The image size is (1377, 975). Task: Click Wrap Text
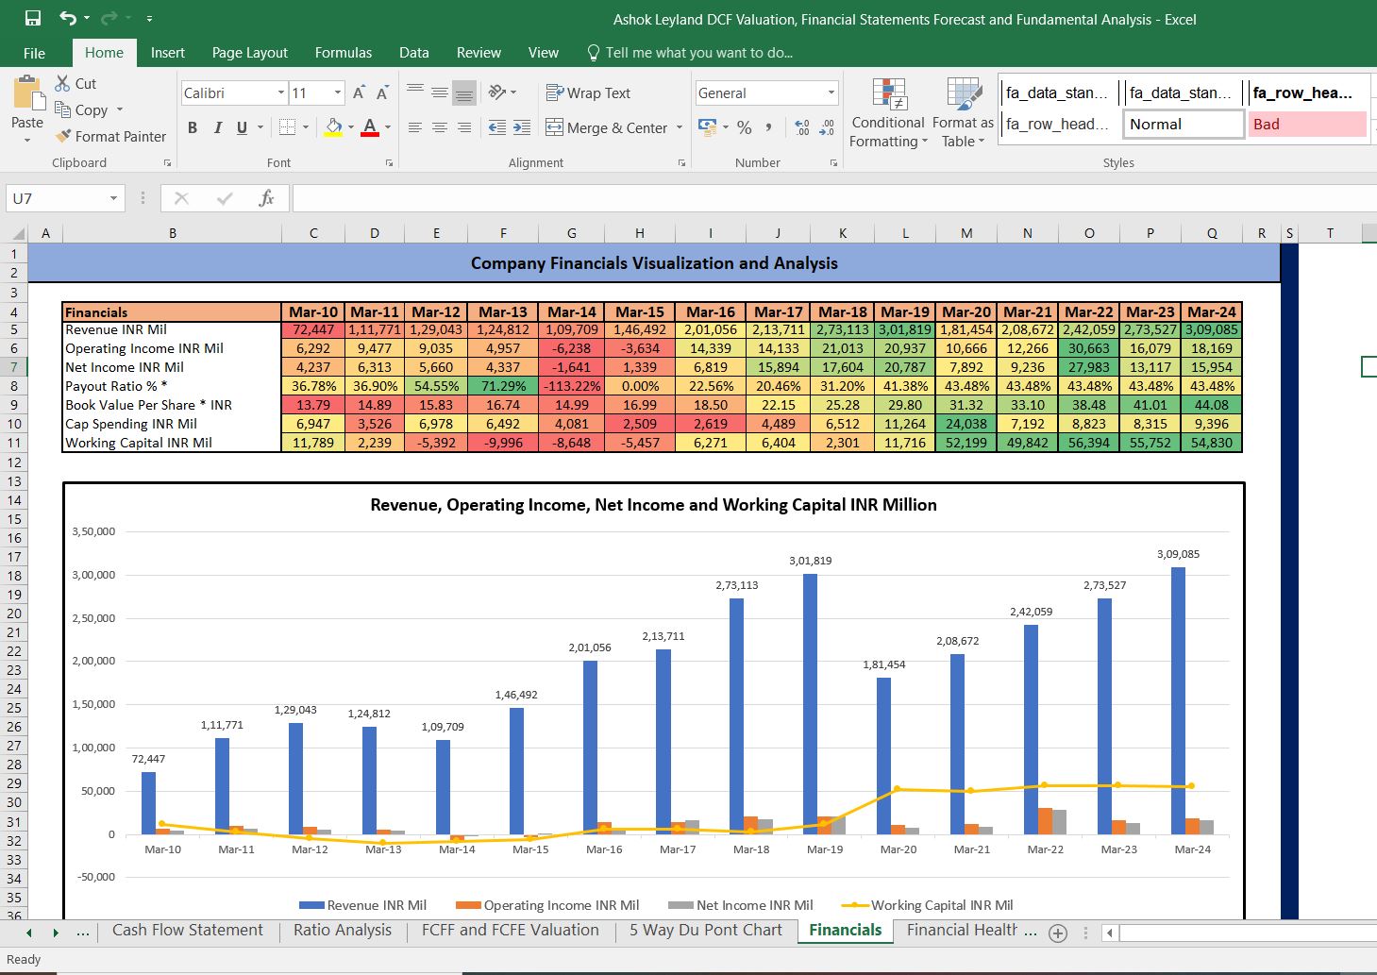pos(588,92)
